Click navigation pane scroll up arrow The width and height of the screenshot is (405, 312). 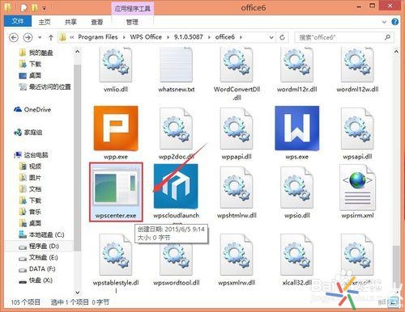78,51
